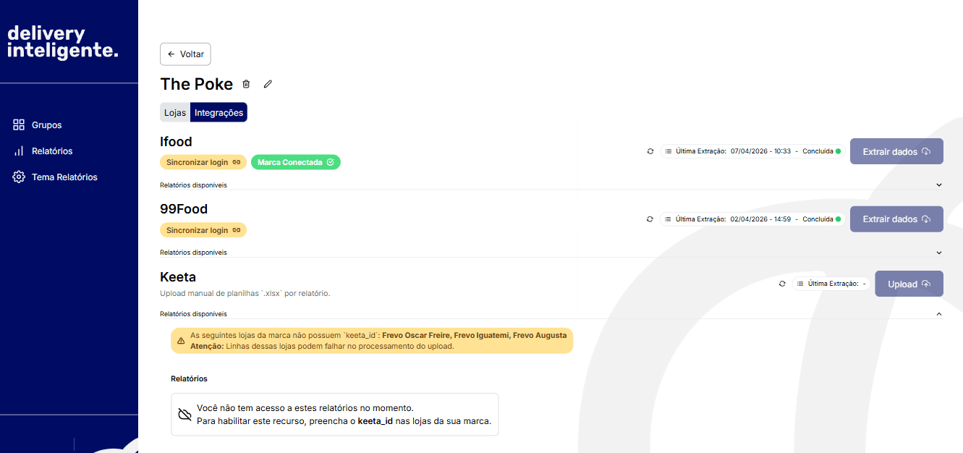Click Extrair dados for 99Food

896,219
